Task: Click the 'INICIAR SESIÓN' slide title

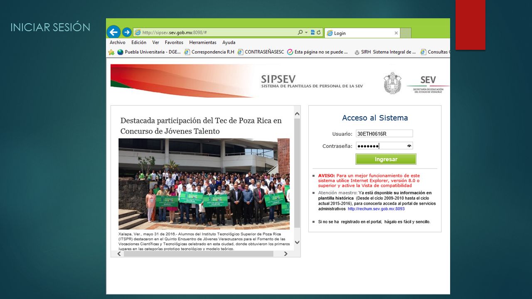Action: point(50,27)
